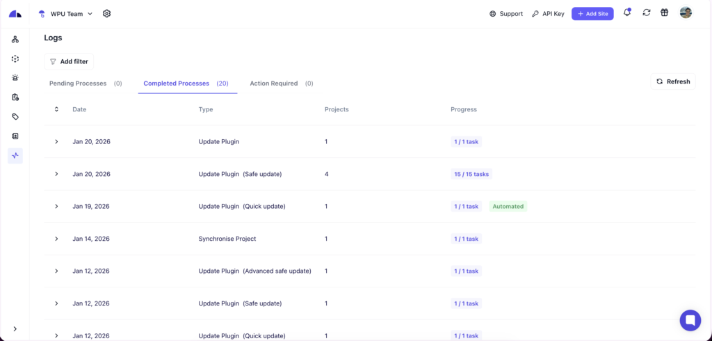712x341 pixels.
Task: Open team settings gear icon
Action: click(x=106, y=14)
